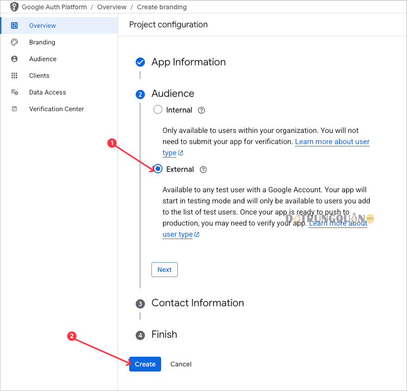Click the blue Create button
407x391 pixels.
(x=145, y=364)
